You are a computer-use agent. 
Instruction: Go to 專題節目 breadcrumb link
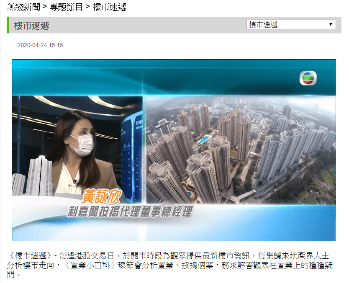click(x=66, y=7)
